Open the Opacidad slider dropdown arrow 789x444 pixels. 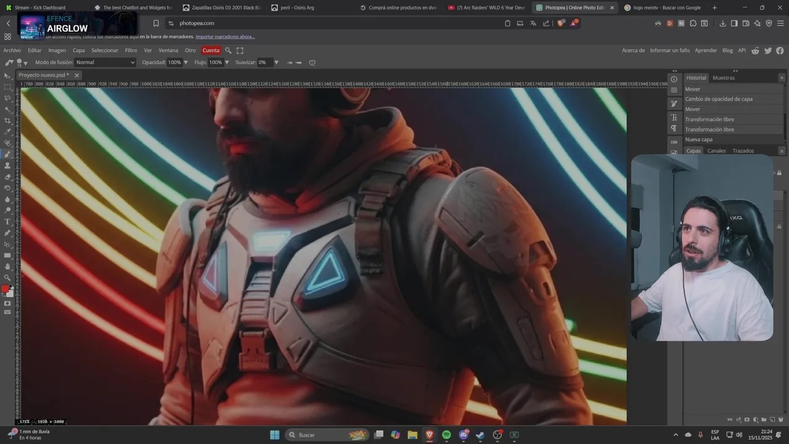pos(185,62)
